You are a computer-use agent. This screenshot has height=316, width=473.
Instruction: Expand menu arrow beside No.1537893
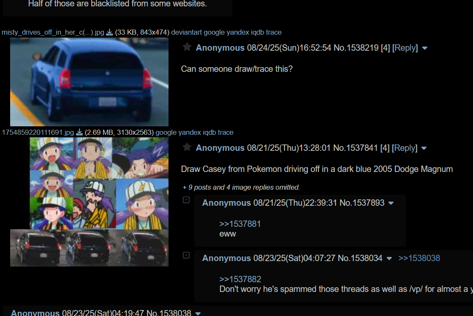click(x=391, y=203)
